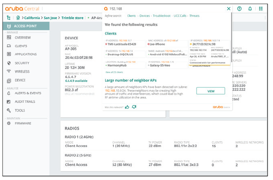Click the Aruba search icon in search bar
The image size is (273, 180).
coord(106,9)
